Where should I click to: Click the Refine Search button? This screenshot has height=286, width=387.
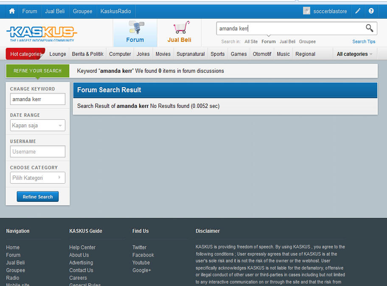tap(38, 197)
